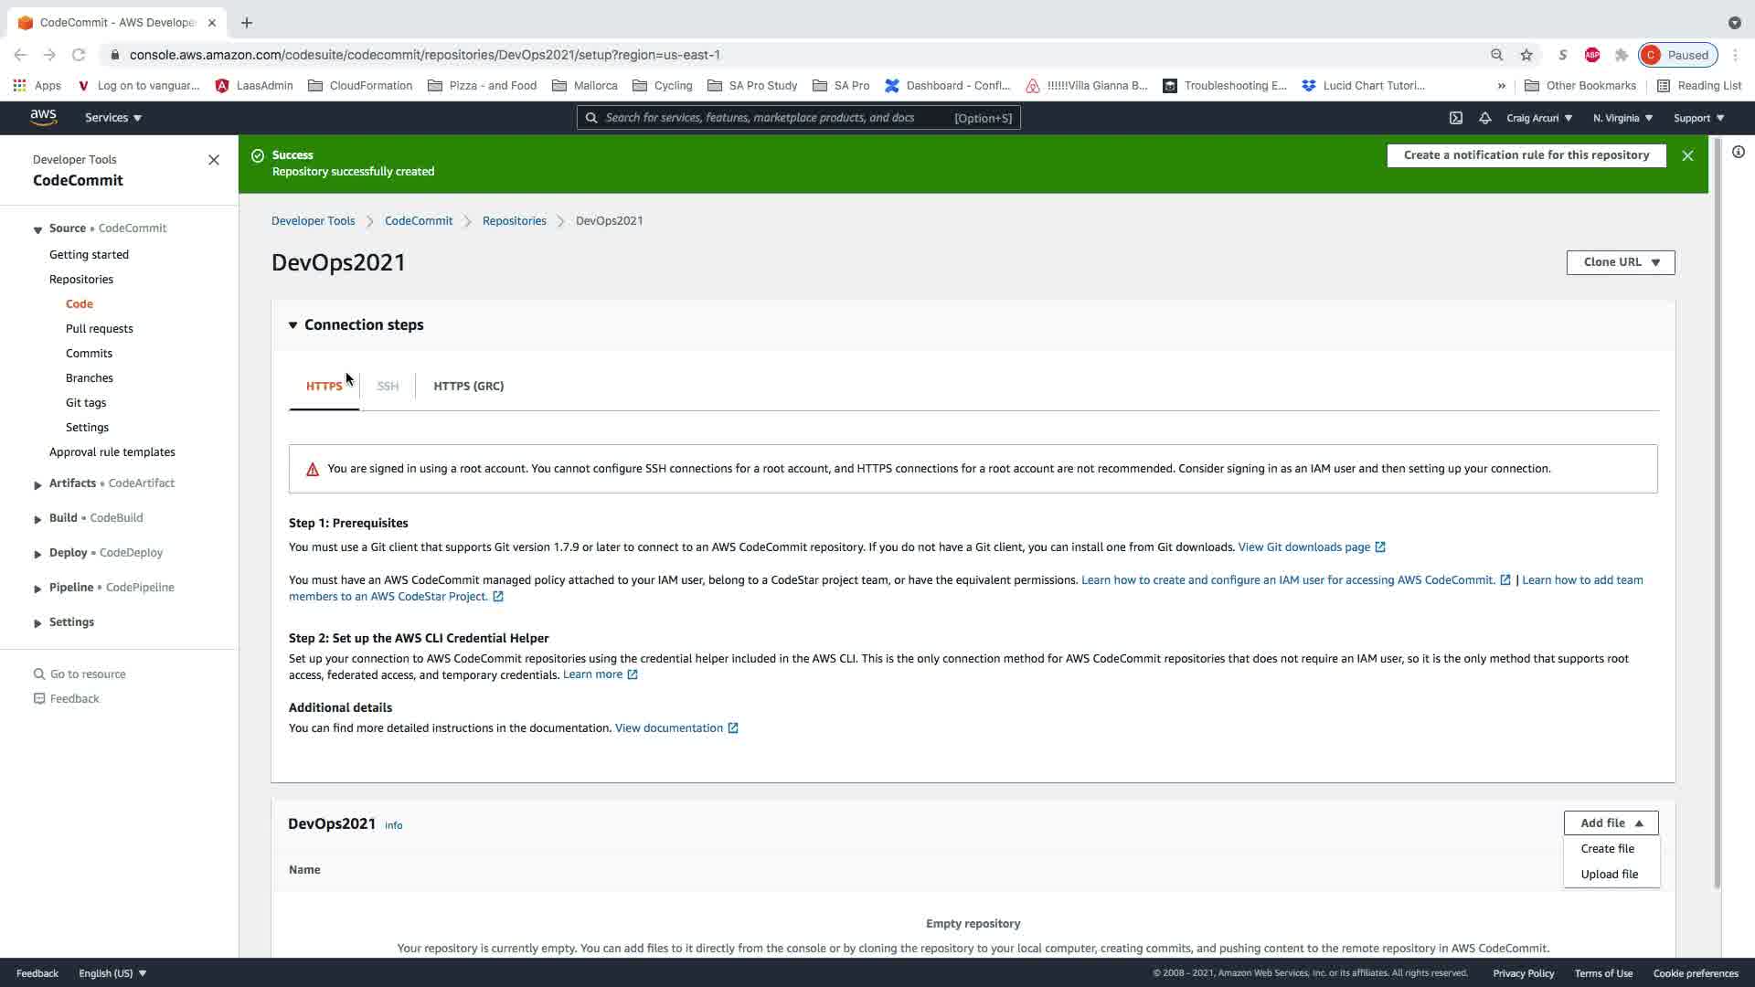Screen dimensions: 1755x987
Task: Bookmark this page with star icon
Action: [1526, 55]
